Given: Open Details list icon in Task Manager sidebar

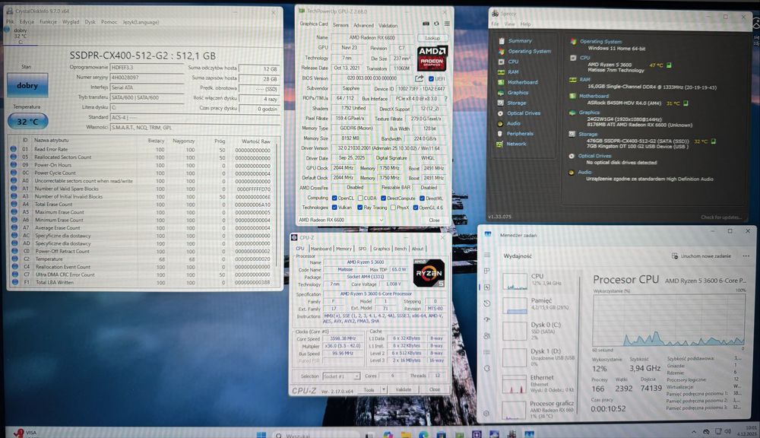Looking at the screenshot, I should (486, 351).
